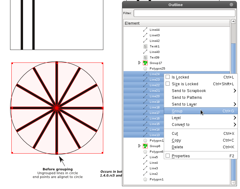Click the Text41 text element icon
The image size is (240, 189).
(145, 46)
